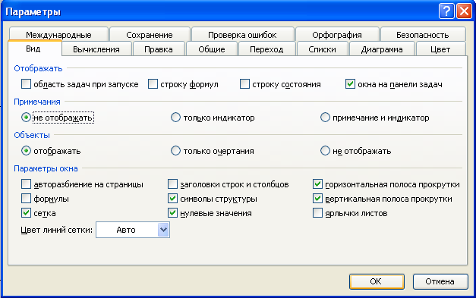Enable ярлычки листов checkbox
The width and height of the screenshot is (476, 298).
[317, 213]
